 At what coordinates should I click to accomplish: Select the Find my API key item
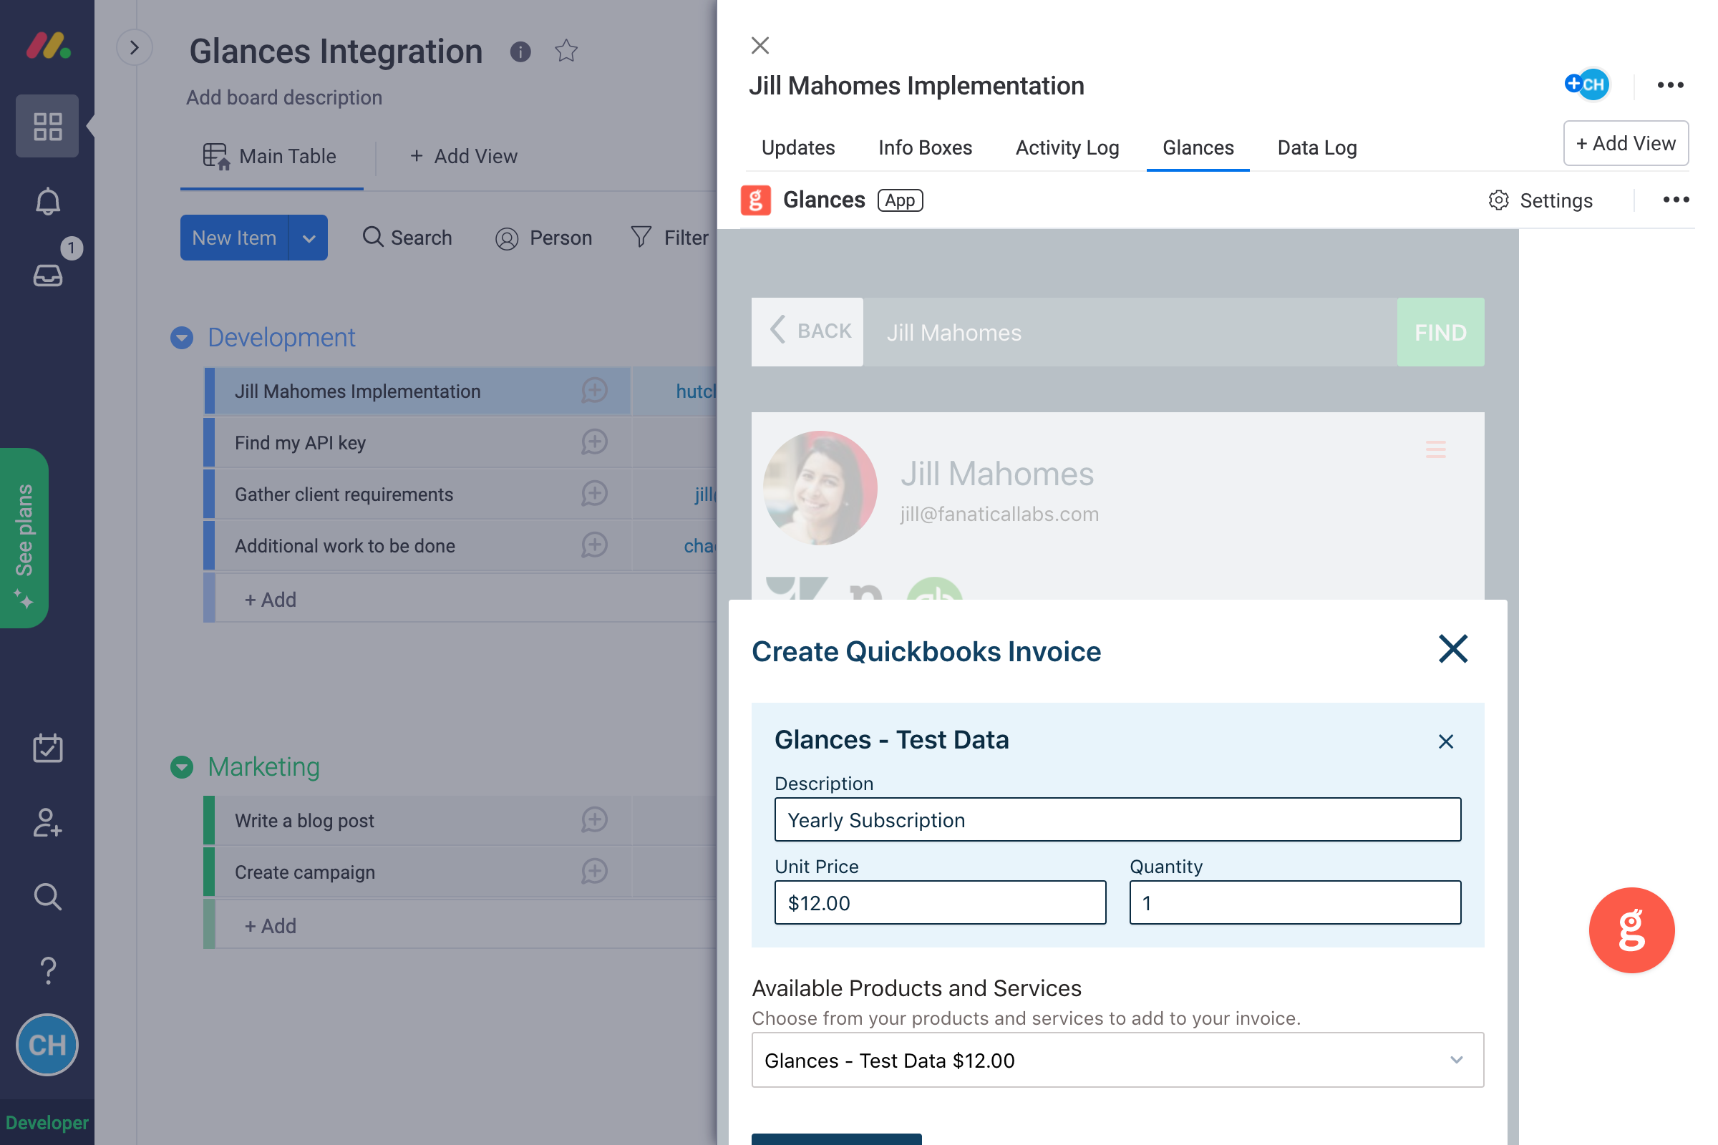tap(300, 443)
